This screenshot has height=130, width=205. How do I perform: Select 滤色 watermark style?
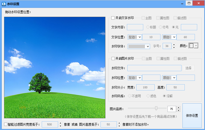[148, 96]
